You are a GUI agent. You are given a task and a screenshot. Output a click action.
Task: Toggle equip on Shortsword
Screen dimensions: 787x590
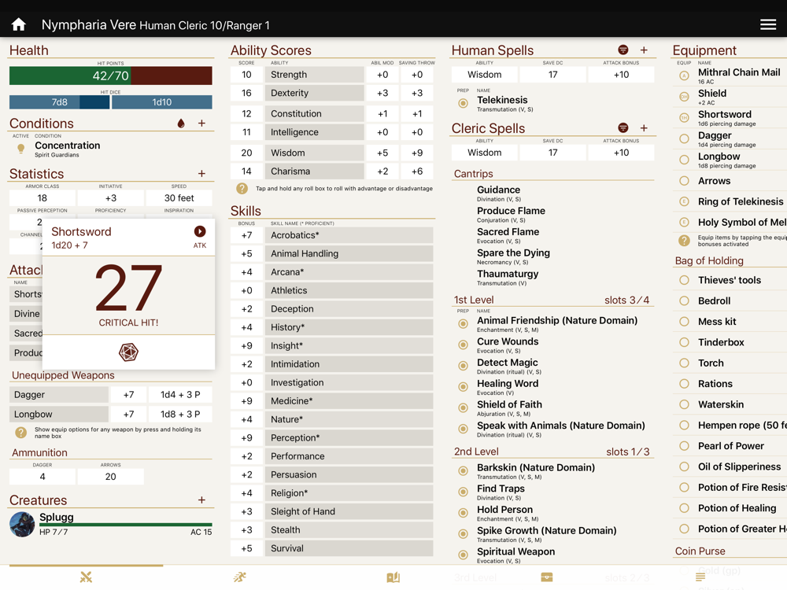point(684,118)
